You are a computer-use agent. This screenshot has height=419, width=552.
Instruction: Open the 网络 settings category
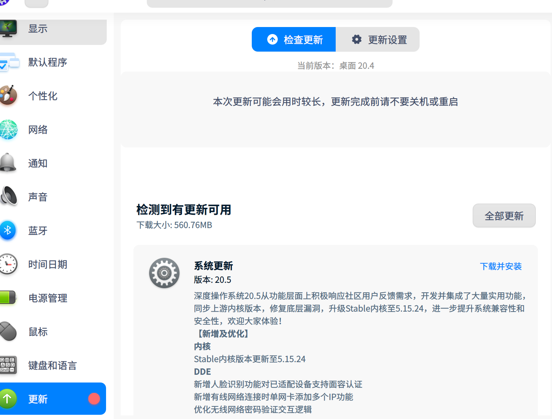coord(53,130)
